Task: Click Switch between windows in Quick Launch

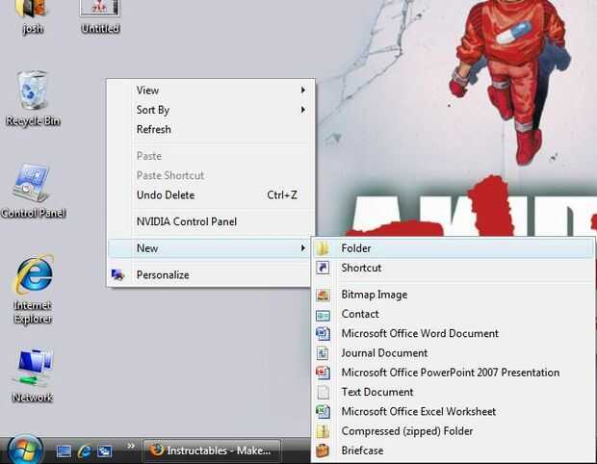Action: (104, 451)
